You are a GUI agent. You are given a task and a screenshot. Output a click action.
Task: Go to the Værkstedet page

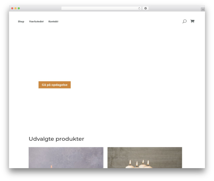36,21
